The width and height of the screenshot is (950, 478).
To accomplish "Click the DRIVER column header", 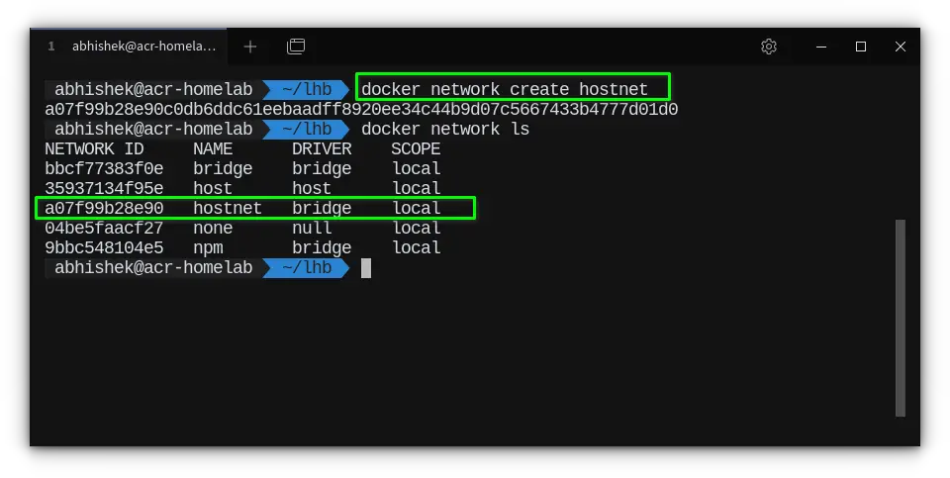I will (x=322, y=149).
